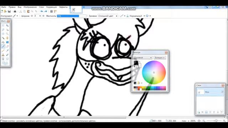Toggle the pixel grid toolbar button
This screenshot has width=228, height=128.
51,11
